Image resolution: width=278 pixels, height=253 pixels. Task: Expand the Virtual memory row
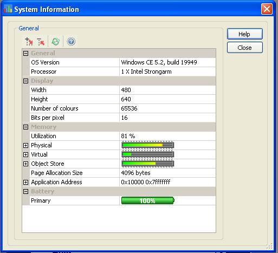(x=25, y=154)
